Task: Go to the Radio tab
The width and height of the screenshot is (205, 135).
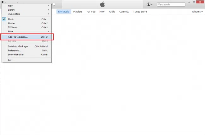Action: tap(112, 12)
